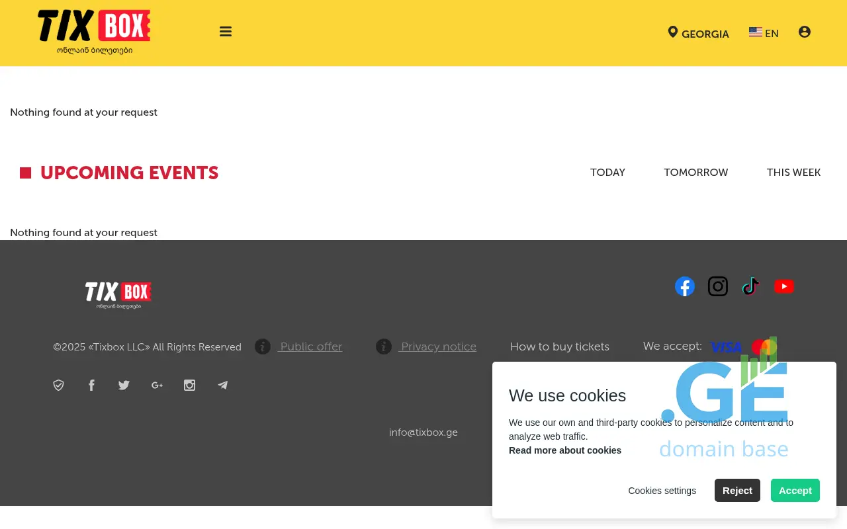Filter upcoming events by Today
The height and width of the screenshot is (529, 847).
(607, 173)
